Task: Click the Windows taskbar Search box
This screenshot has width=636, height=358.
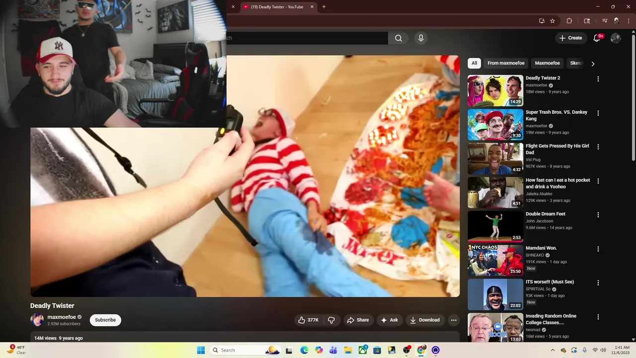Action: pyautogui.click(x=246, y=350)
